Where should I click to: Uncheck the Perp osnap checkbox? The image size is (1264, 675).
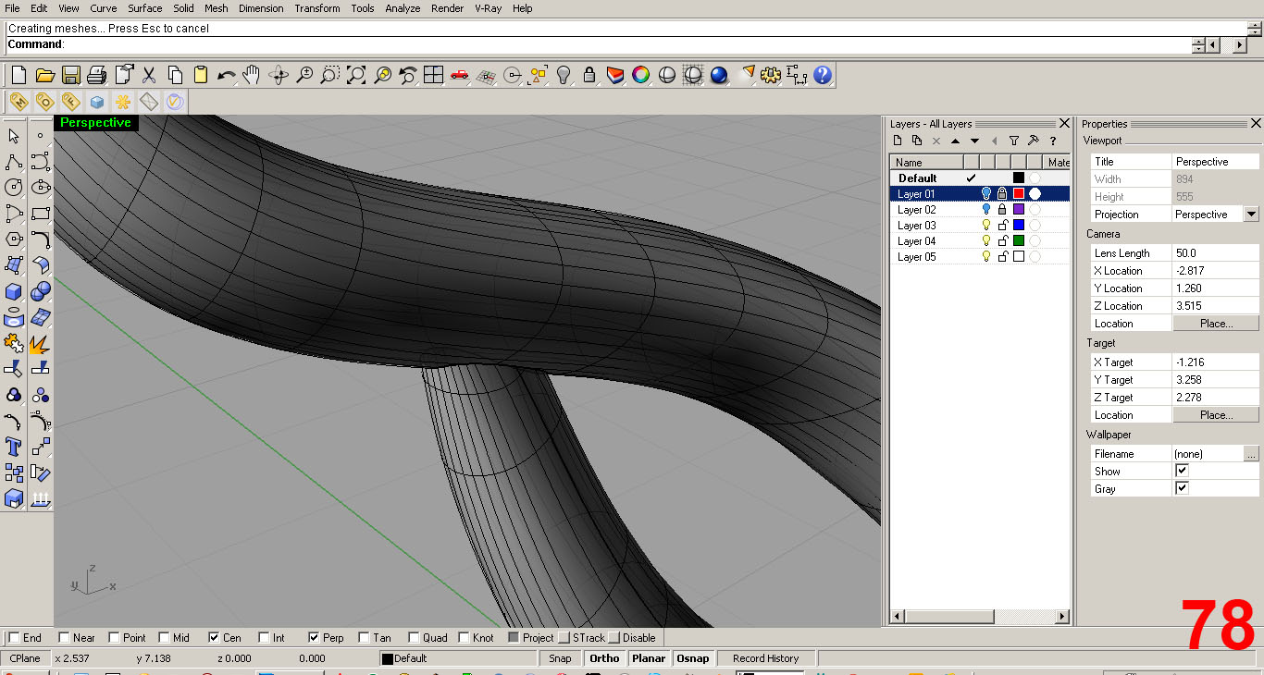pos(314,637)
